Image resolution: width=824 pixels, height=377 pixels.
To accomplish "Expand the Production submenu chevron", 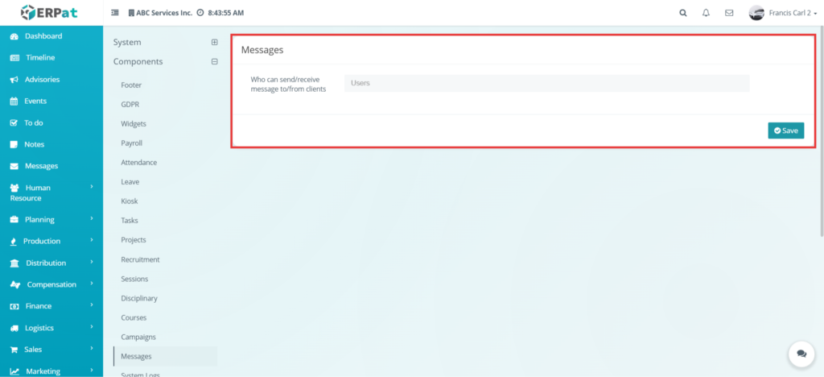I will coord(92,240).
